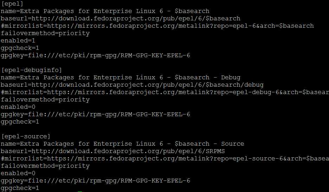This screenshot has height=192, width=329.
Task: Click failovermethod=priority in the epel-debuginfo section
Action: (x=45, y=99)
